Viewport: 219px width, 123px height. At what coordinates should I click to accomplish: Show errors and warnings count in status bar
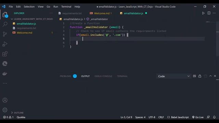8,117
